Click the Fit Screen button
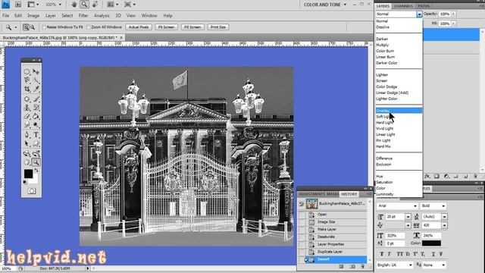 point(167,27)
